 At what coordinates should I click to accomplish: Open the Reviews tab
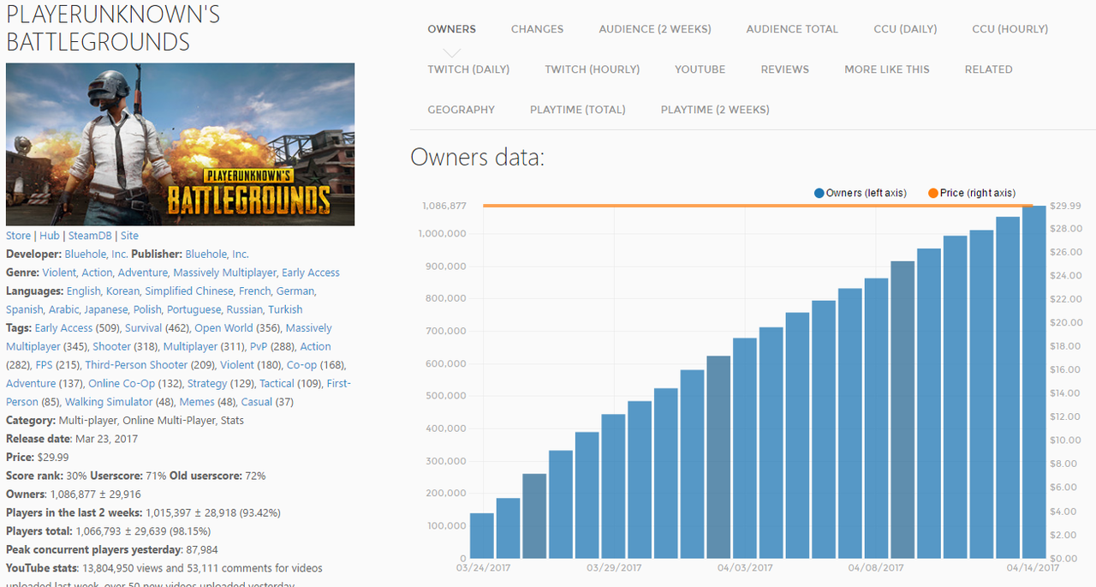click(x=784, y=69)
